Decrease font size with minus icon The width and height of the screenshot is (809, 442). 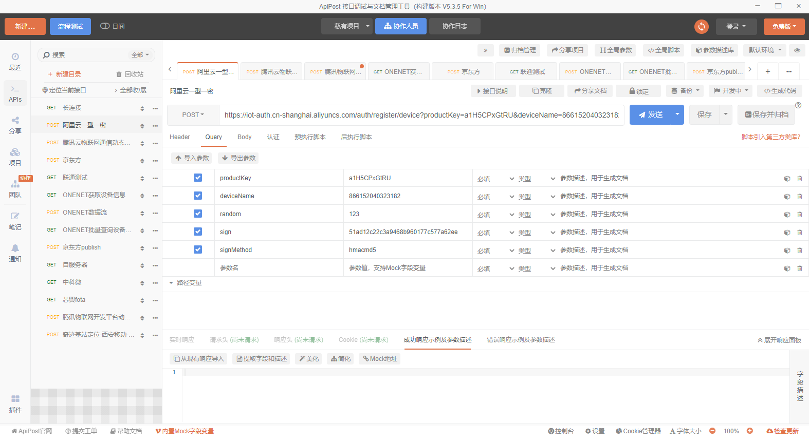click(712, 431)
